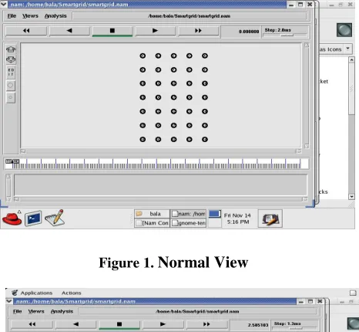This screenshot has height=332, width=359.
Task: Adjust the Step 1.3ms slider
Action: point(295,328)
